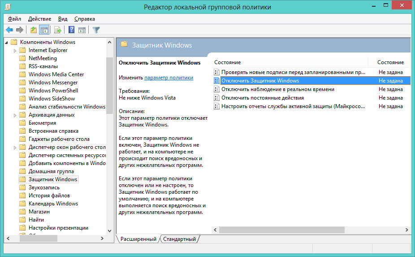Select policy Отключить постоянные действия
The height and width of the screenshot is (257, 415).
pos(262,98)
